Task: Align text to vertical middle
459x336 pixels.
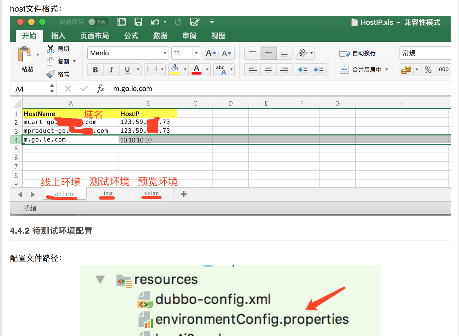Action: tap(268, 53)
